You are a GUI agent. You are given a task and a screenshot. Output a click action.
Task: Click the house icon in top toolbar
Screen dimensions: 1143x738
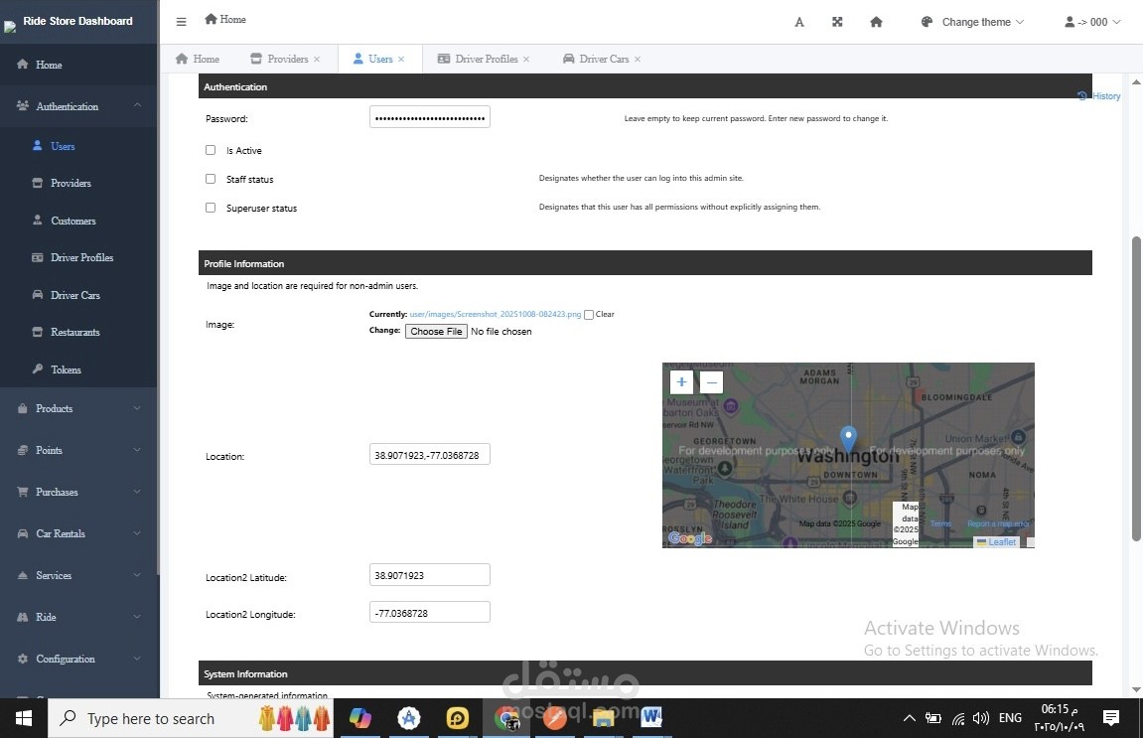pyautogui.click(x=876, y=22)
